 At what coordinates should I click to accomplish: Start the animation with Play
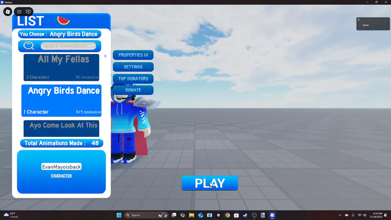click(210, 183)
